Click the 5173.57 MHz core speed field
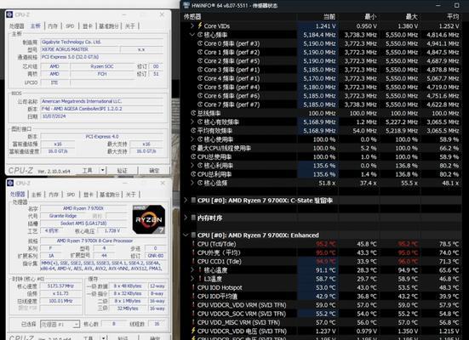469x340 pixels. [60, 286]
